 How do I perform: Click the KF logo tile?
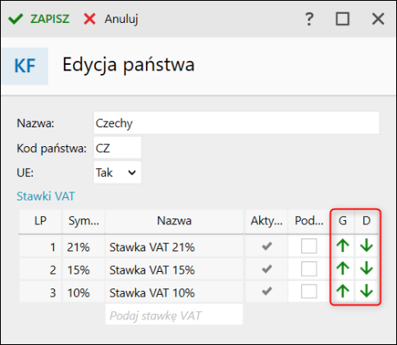25,66
